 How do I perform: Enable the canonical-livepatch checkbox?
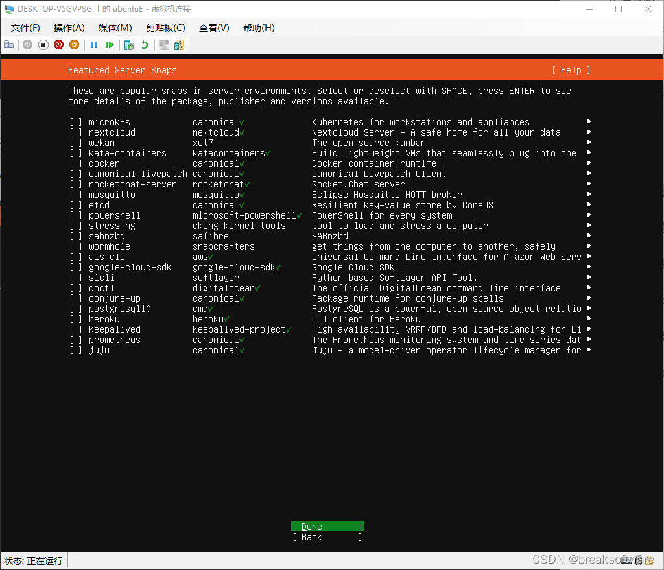(x=76, y=174)
